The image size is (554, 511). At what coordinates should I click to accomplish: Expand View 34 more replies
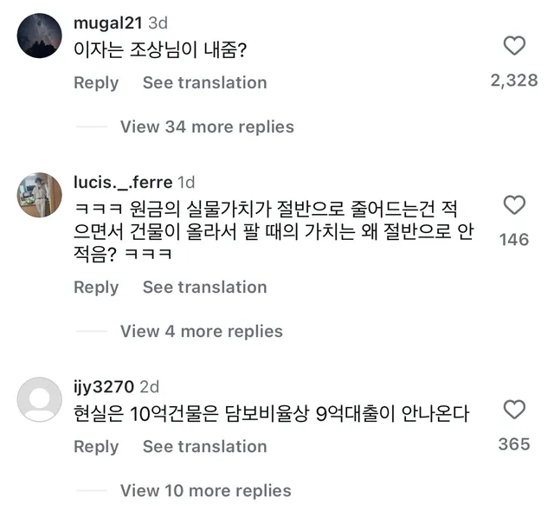pyautogui.click(x=207, y=126)
